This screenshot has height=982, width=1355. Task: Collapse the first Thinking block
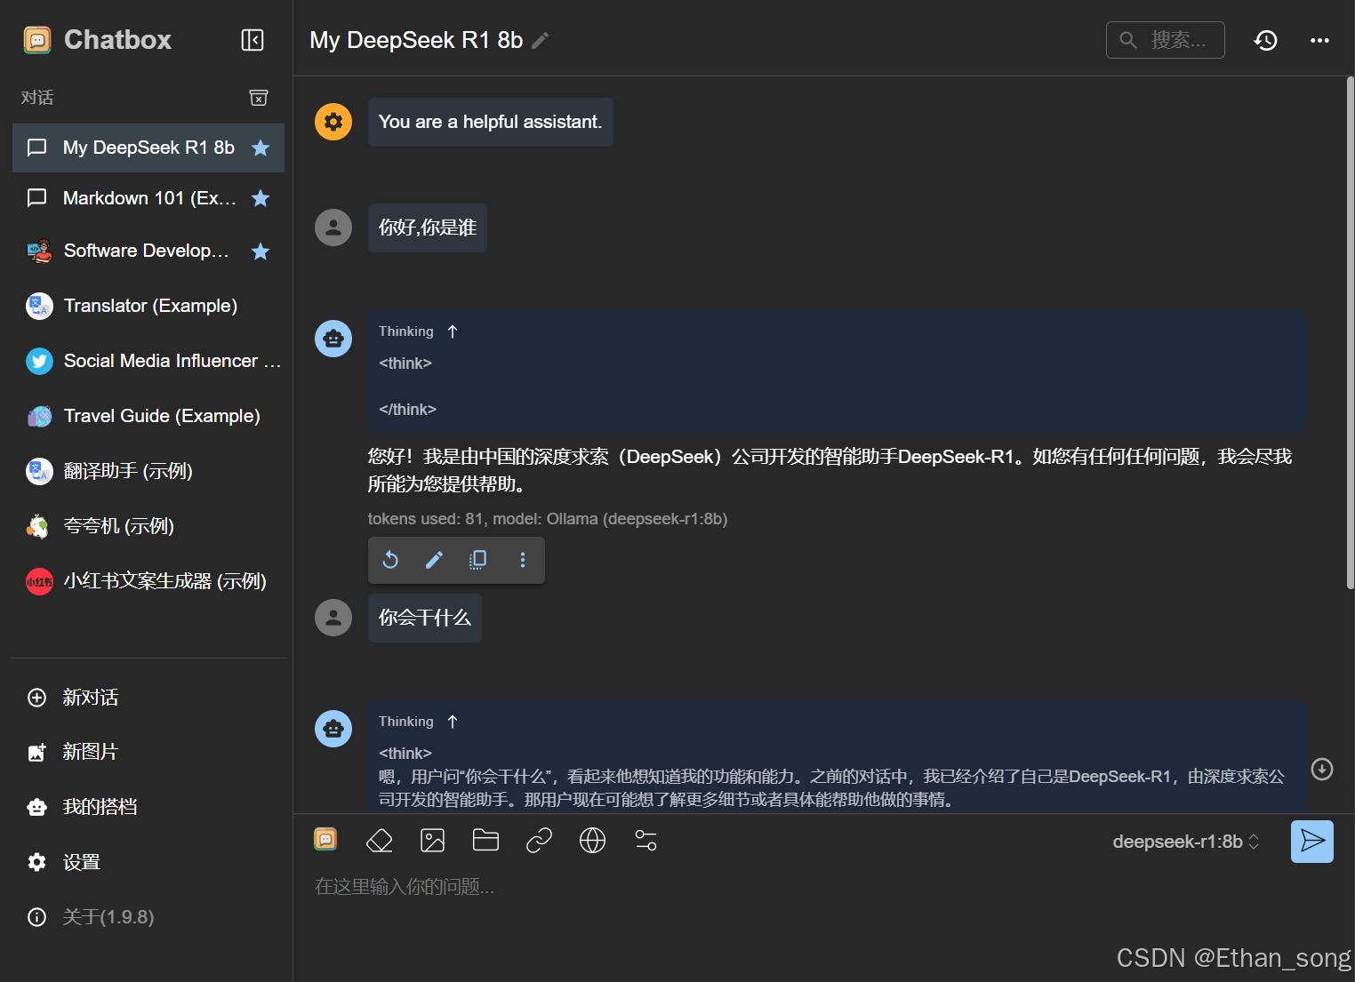pos(453,331)
